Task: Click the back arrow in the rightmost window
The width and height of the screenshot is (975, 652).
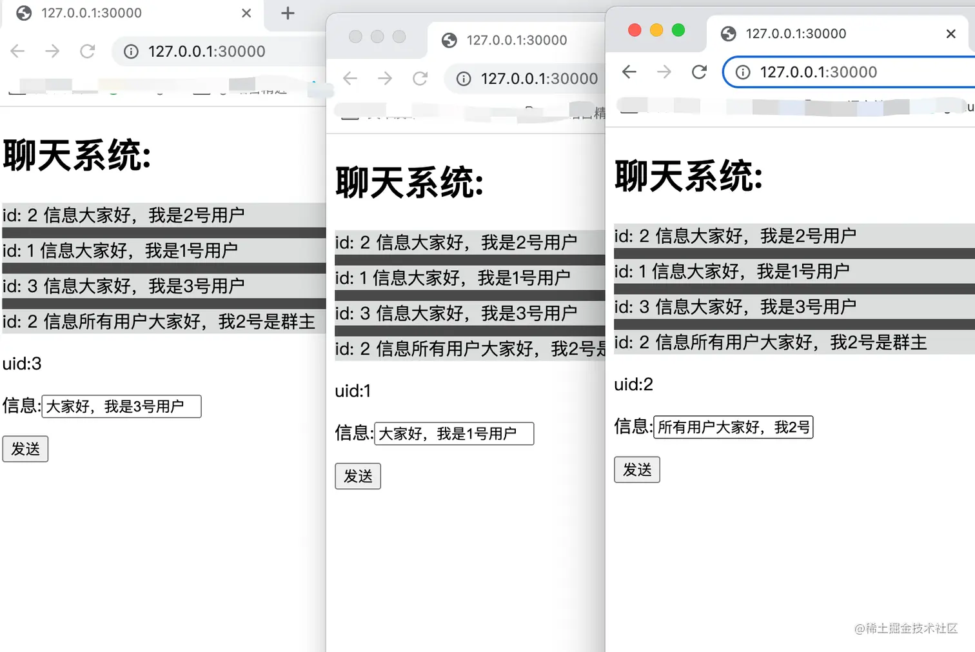Action: tap(629, 72)
